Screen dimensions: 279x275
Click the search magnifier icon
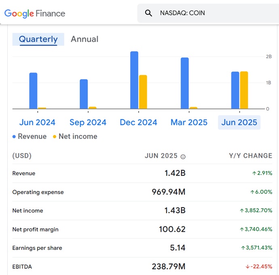[x=148, y=13]
